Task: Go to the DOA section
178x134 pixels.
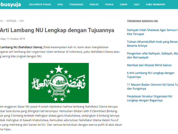Action: [60, 4]
